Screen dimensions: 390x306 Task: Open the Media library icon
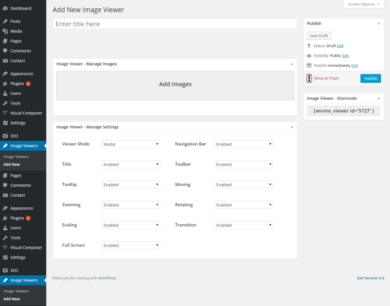5,31
